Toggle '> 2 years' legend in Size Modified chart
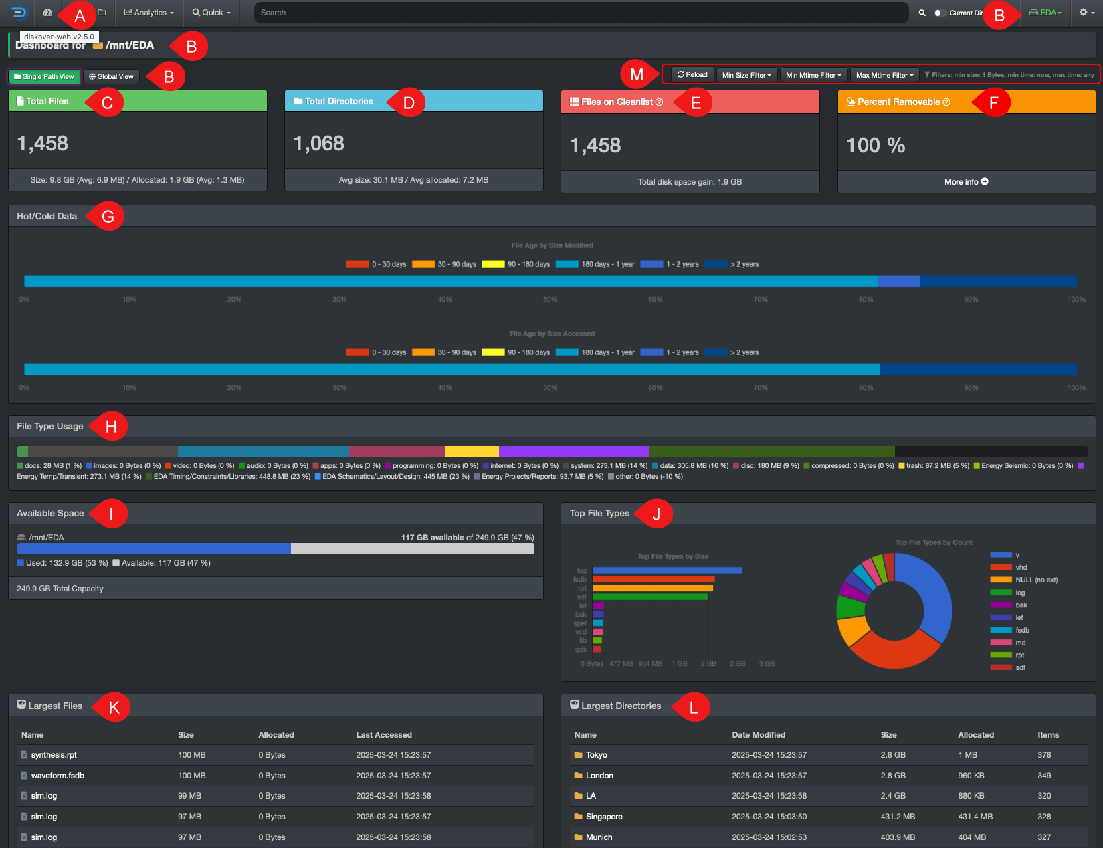This screenshot has height=848, width=1103. [732, 264]
